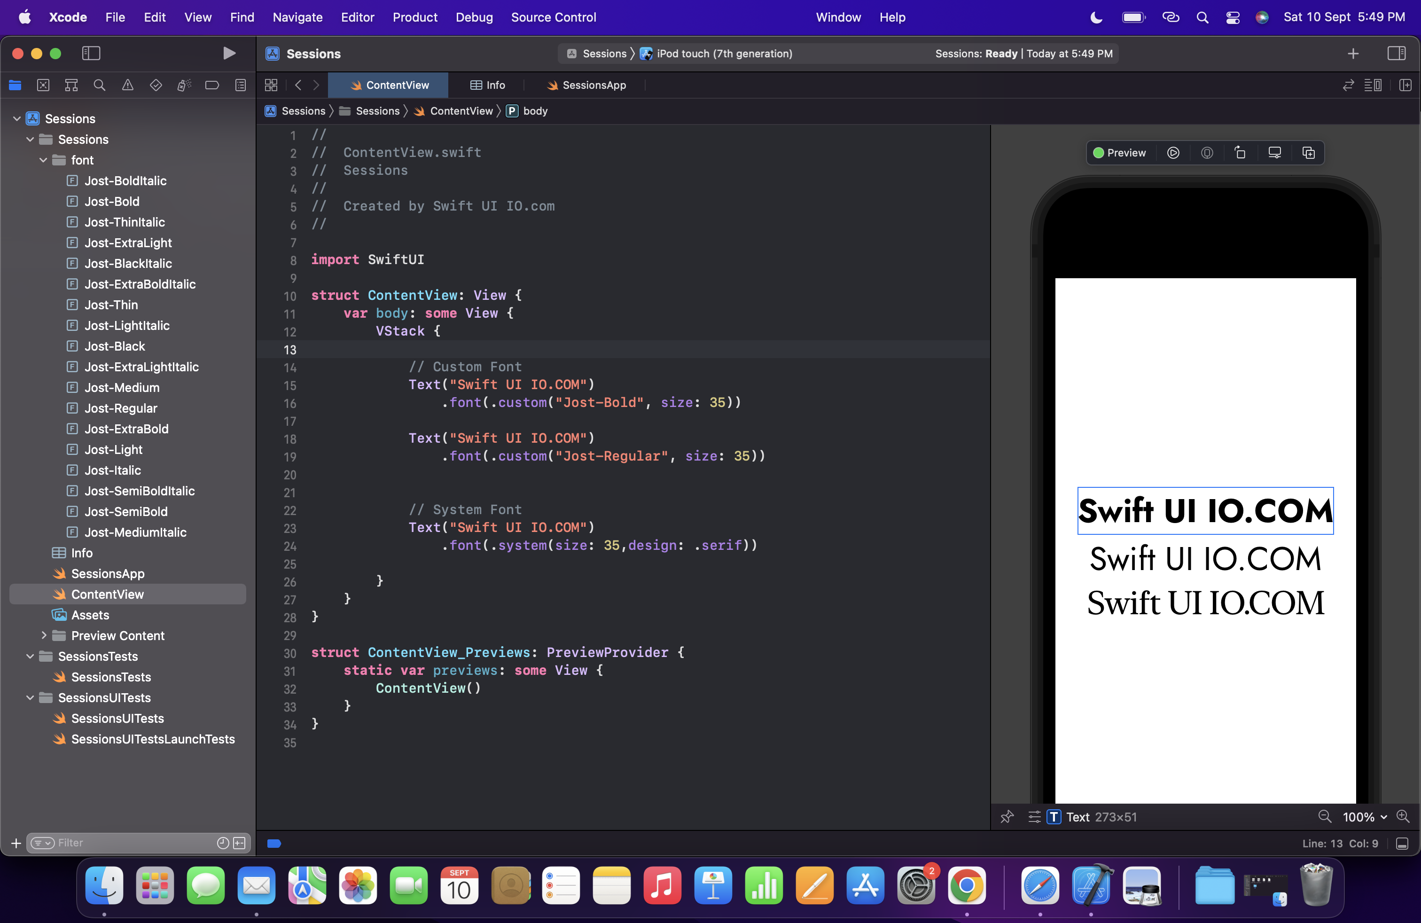Select the Jost-Regular font file

pyautogui.click(x=121, y=408)
